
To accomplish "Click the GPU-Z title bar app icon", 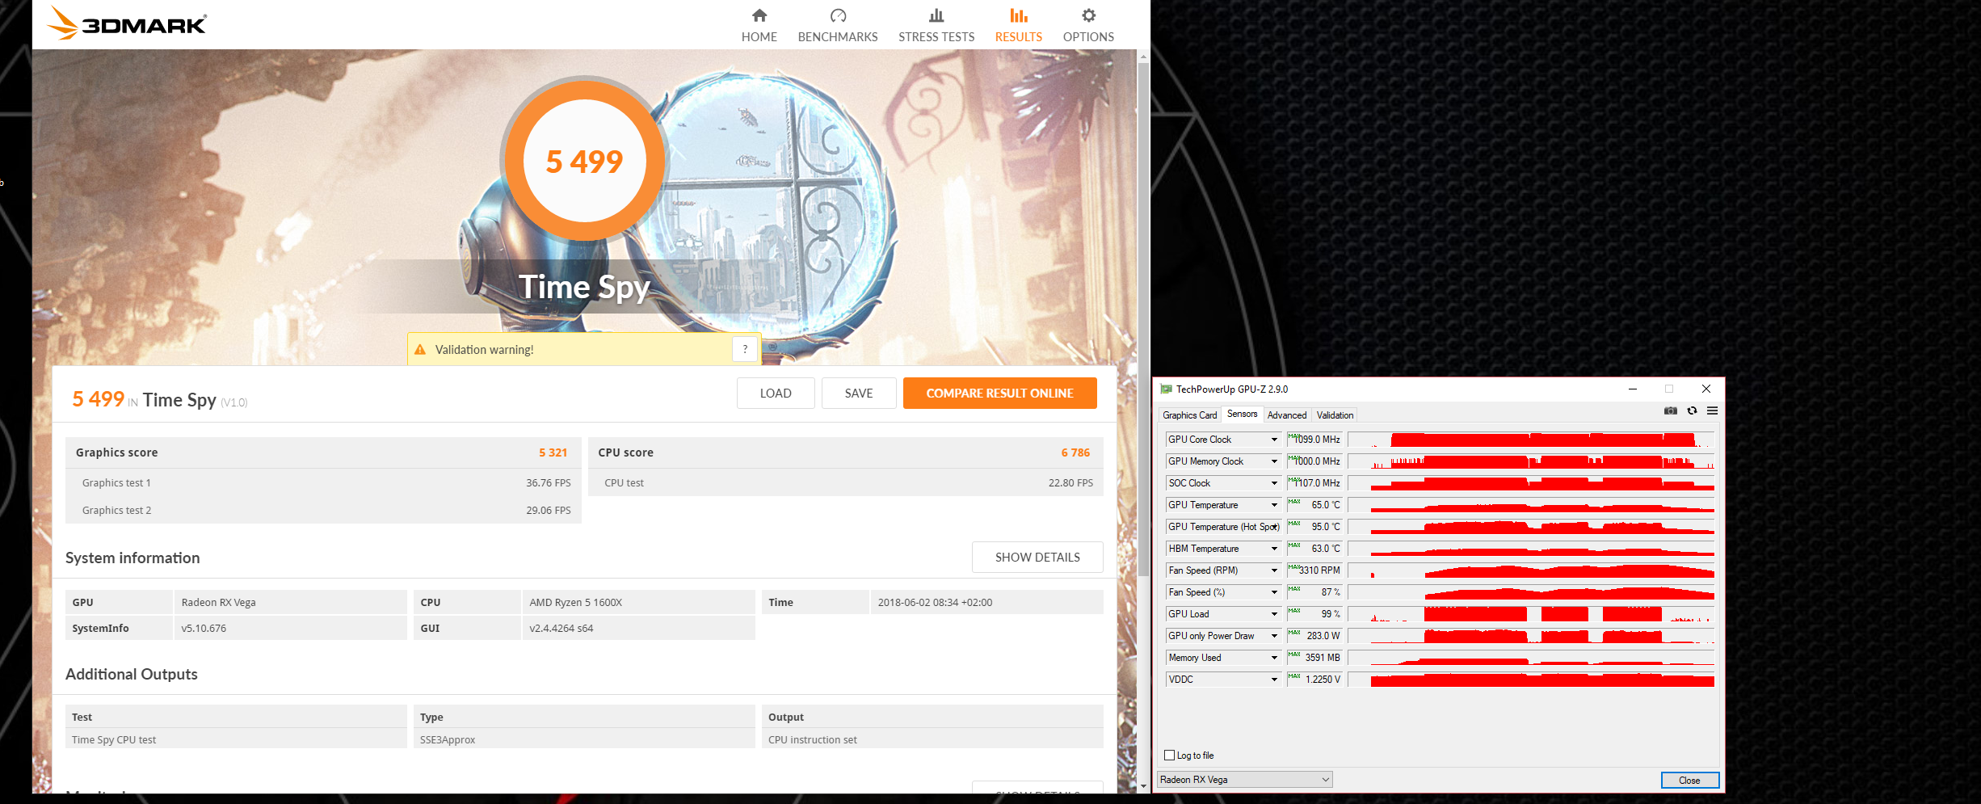I will click(x=1166, y=389).
